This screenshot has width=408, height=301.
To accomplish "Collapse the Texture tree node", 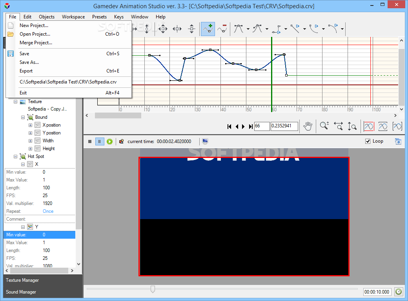I will pyautogui.click(x=15, y=102).
